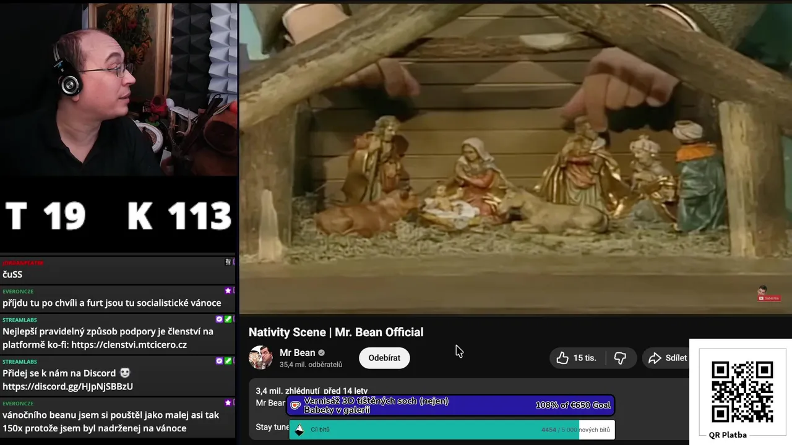792x445 pixels.
Task: Click the 'K 113' counter text
Action: click(x=179, y=216)
